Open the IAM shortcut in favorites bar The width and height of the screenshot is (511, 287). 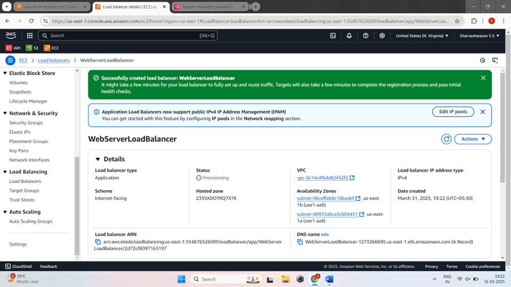click(x=12, y=48)
